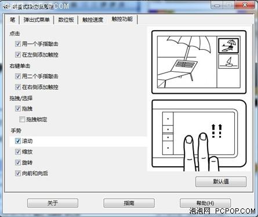Uncheck 用二个手指敲击 option
Screen dimensions: 258x217
18,76
